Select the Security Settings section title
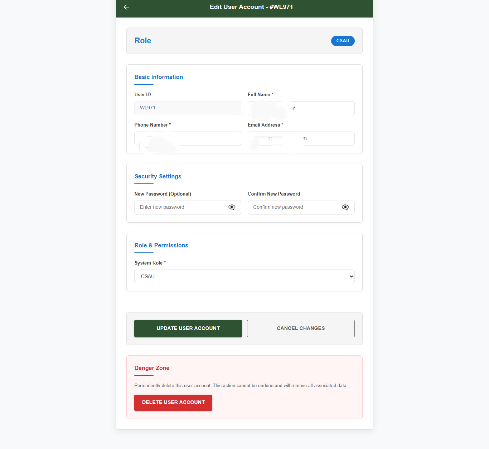This screenshot has width=489, height=449. (158, 177)
